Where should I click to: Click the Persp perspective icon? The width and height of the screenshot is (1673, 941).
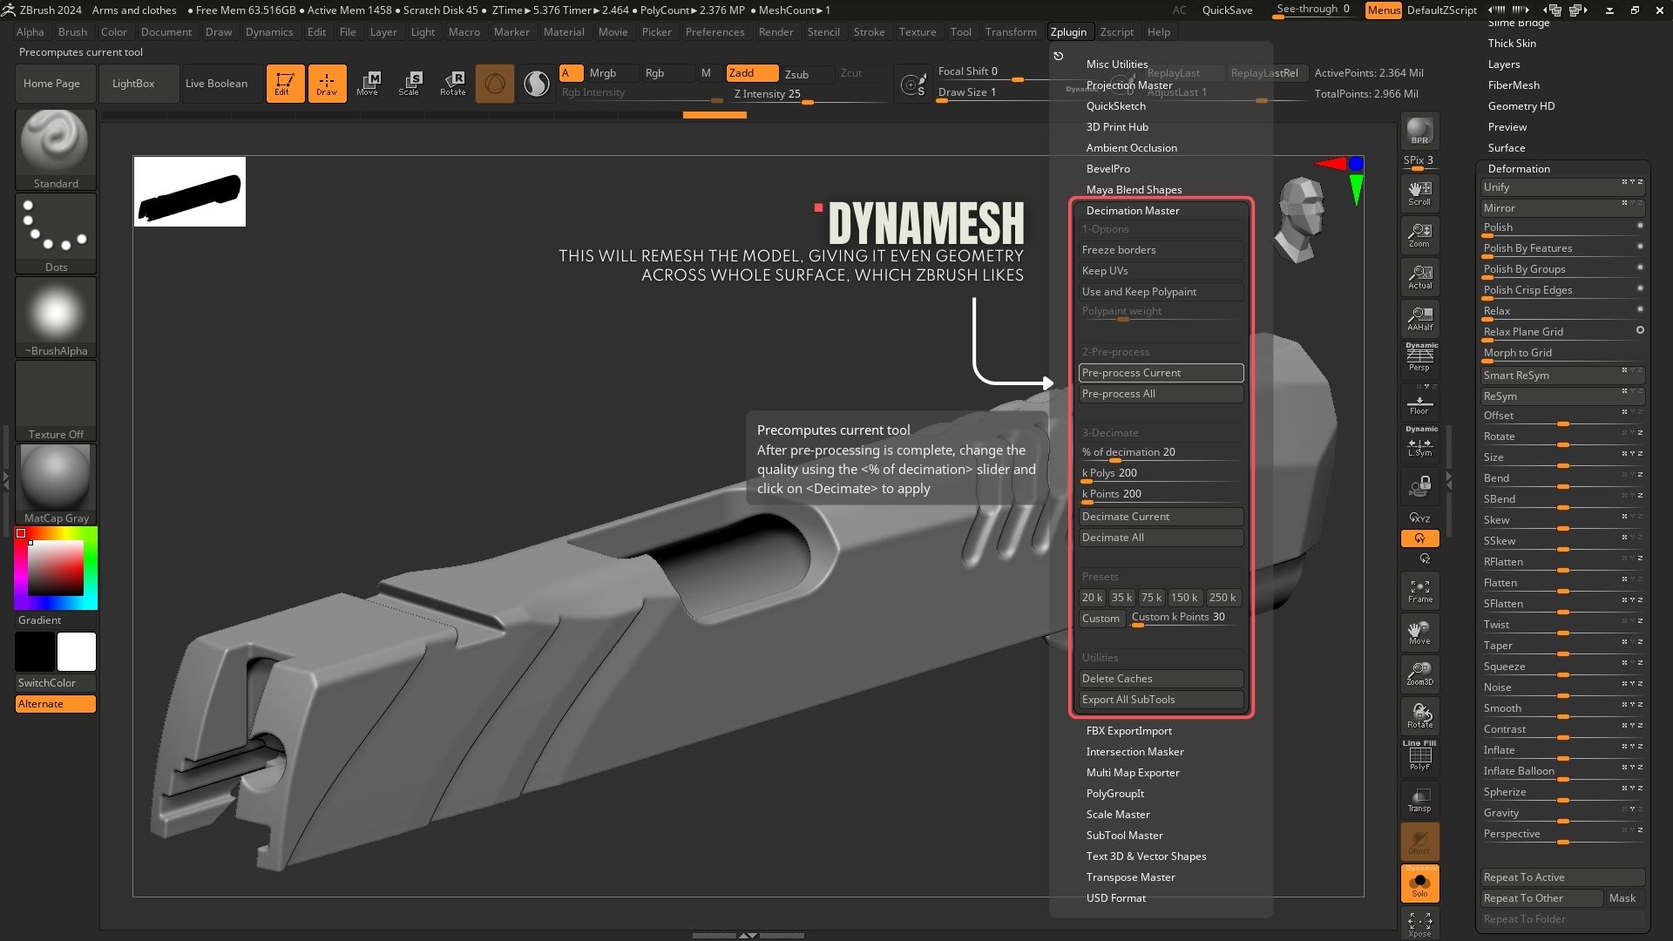coord(1419,357)
